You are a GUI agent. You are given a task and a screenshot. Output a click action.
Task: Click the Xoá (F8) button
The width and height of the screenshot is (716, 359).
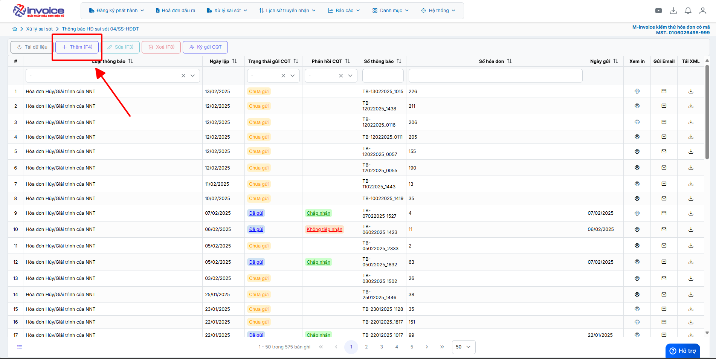pos(161,47)
